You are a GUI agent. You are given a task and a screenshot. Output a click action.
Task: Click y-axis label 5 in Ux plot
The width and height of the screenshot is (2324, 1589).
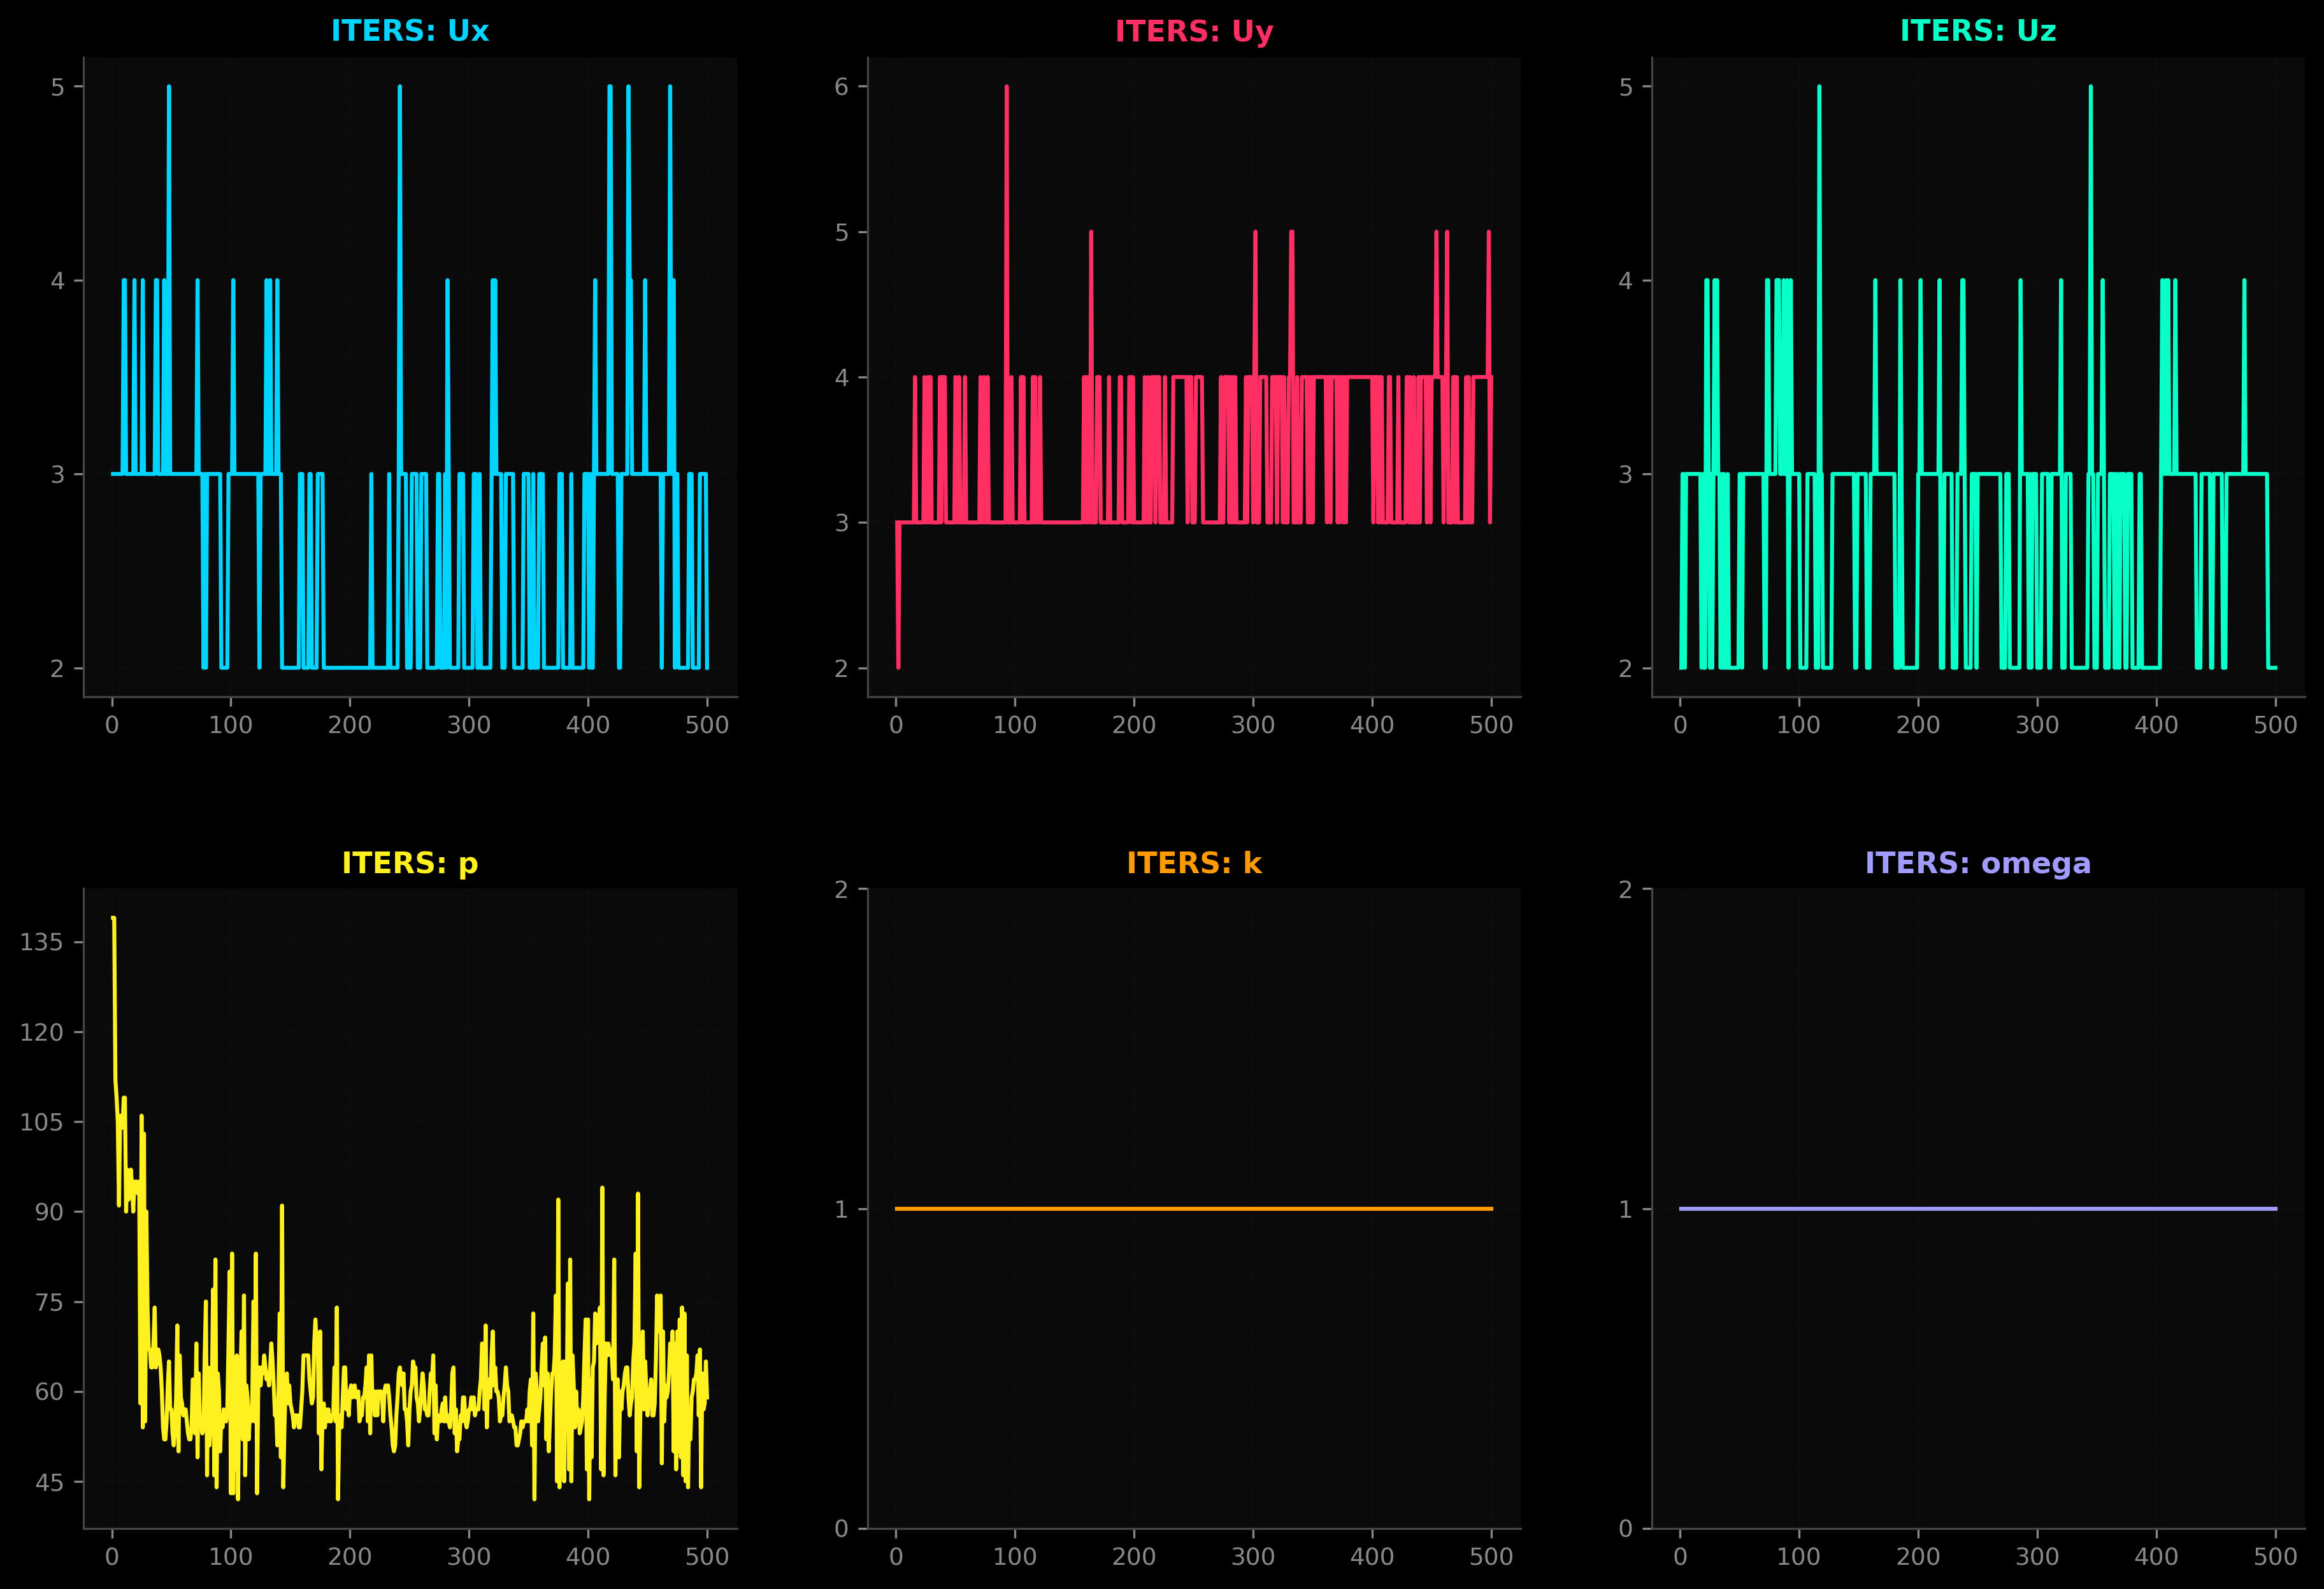pyautogui.click(x=57, y=87)
